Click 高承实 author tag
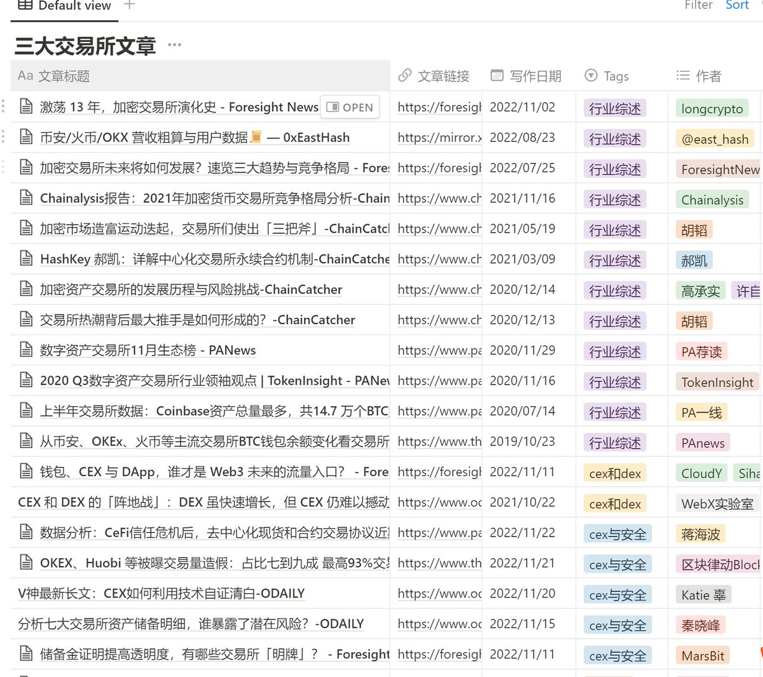 click(x=701, y=291)
